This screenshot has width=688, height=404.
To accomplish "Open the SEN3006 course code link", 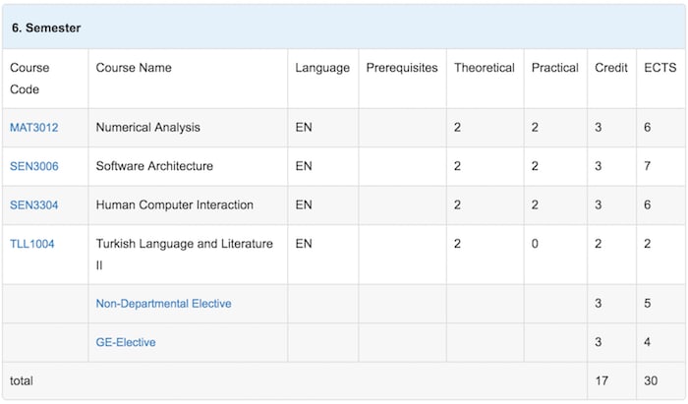I will point(34,166).
